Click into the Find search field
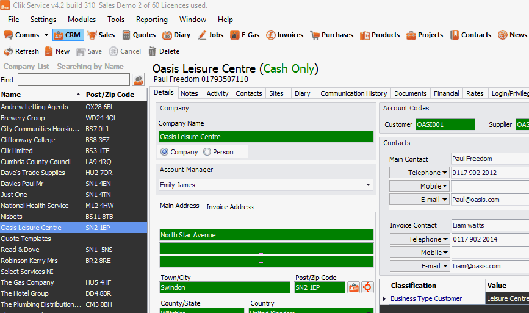Image resolution: width=529 pixels, height=313 pixels. click(74, 80)
